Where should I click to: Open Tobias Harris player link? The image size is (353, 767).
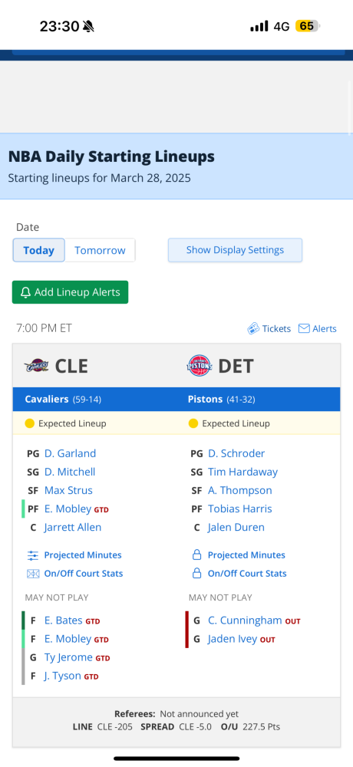240,509
